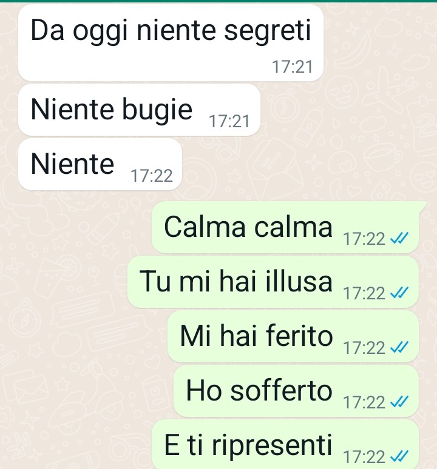Tap the 17:22 timestamp in 'Calma calma'
This screenshot has height=469, width=437.
point(364,239)
